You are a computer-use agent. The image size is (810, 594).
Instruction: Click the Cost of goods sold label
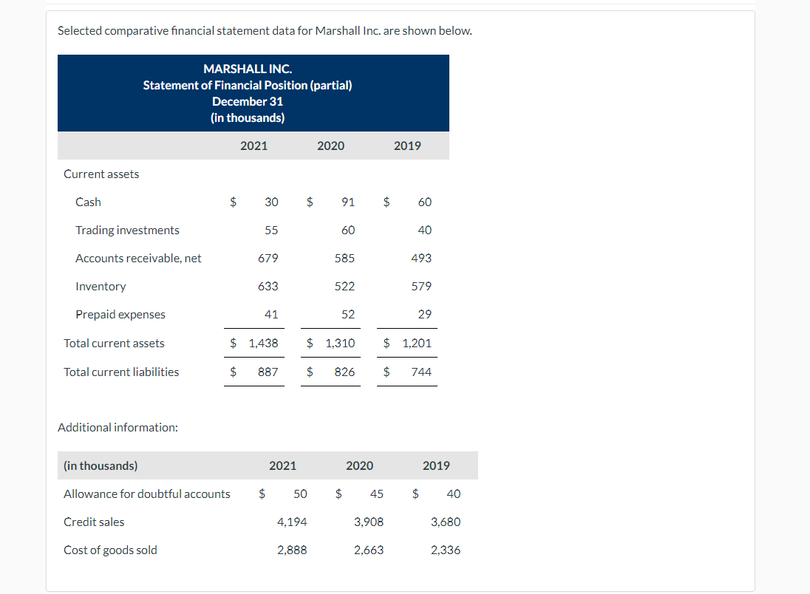110,550
